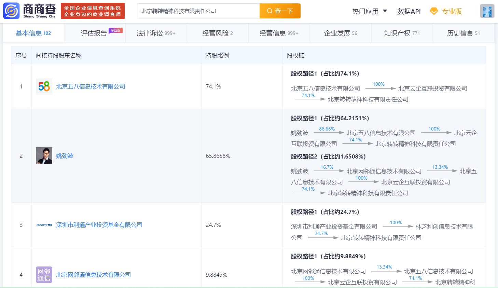Open the 数据API link
The image size is (498, 288).
click(409, 11)
